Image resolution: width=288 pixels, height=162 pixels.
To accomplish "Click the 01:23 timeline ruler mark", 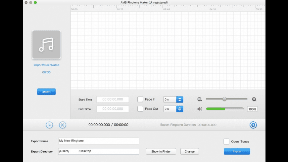I will pos(120,9).
